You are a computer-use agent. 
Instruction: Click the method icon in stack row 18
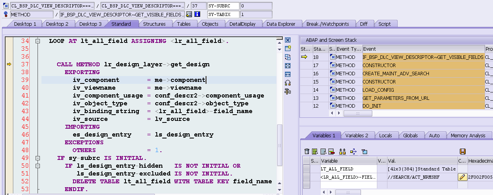click(x=333, y=57)
